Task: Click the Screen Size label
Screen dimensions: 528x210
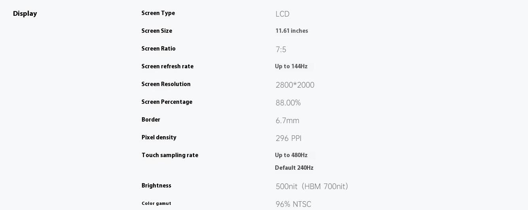Action: (157, 31)
